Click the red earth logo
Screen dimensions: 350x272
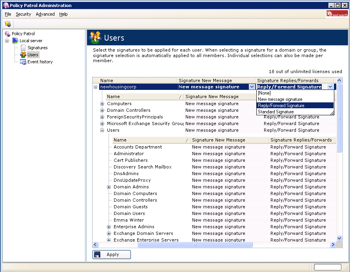(337, 14)
